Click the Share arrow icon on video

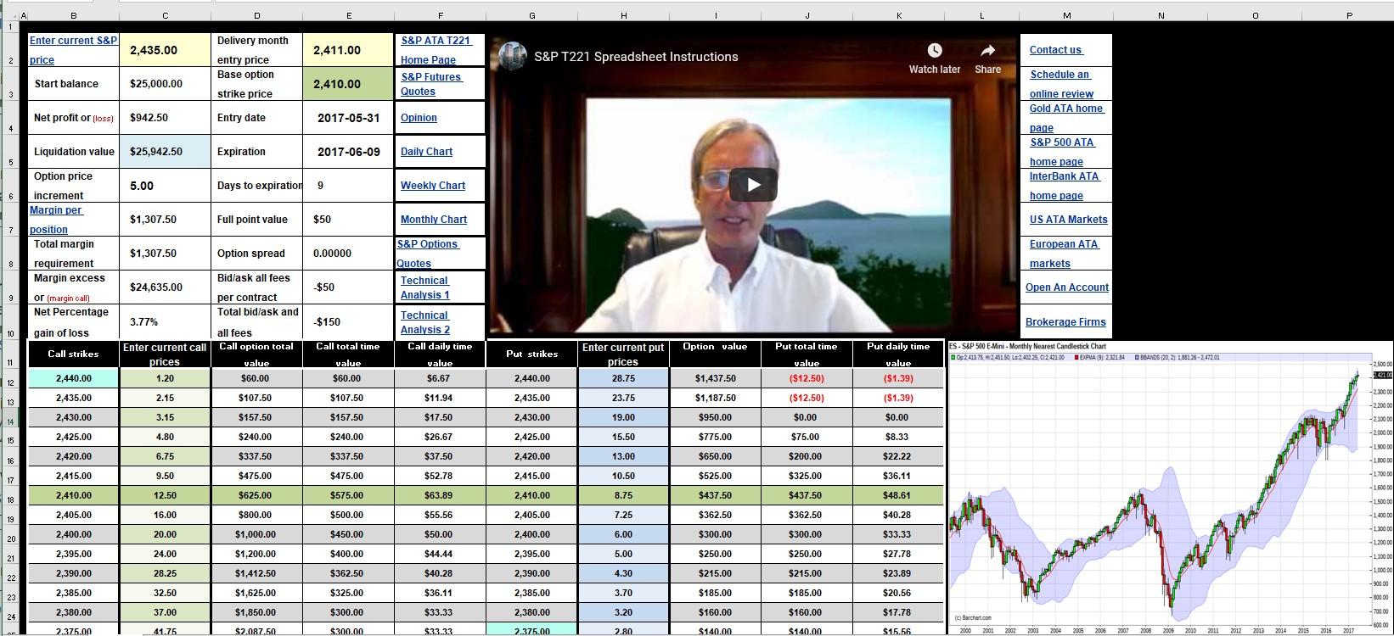pyautogui.click(x=987, y=51)
